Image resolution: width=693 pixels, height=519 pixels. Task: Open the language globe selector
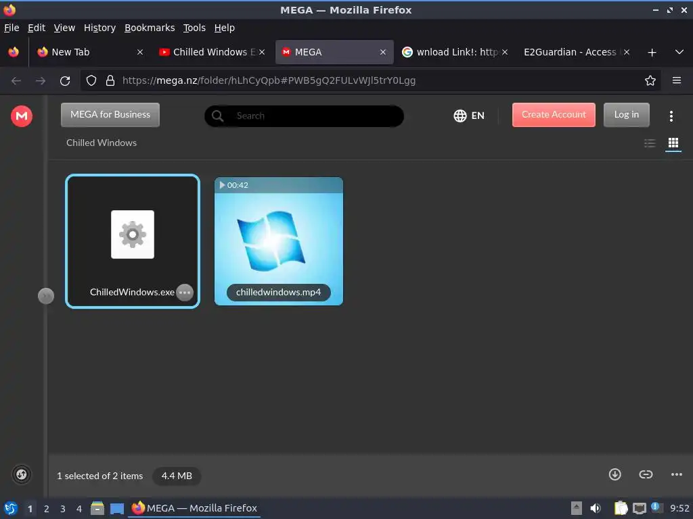point(469,116)
